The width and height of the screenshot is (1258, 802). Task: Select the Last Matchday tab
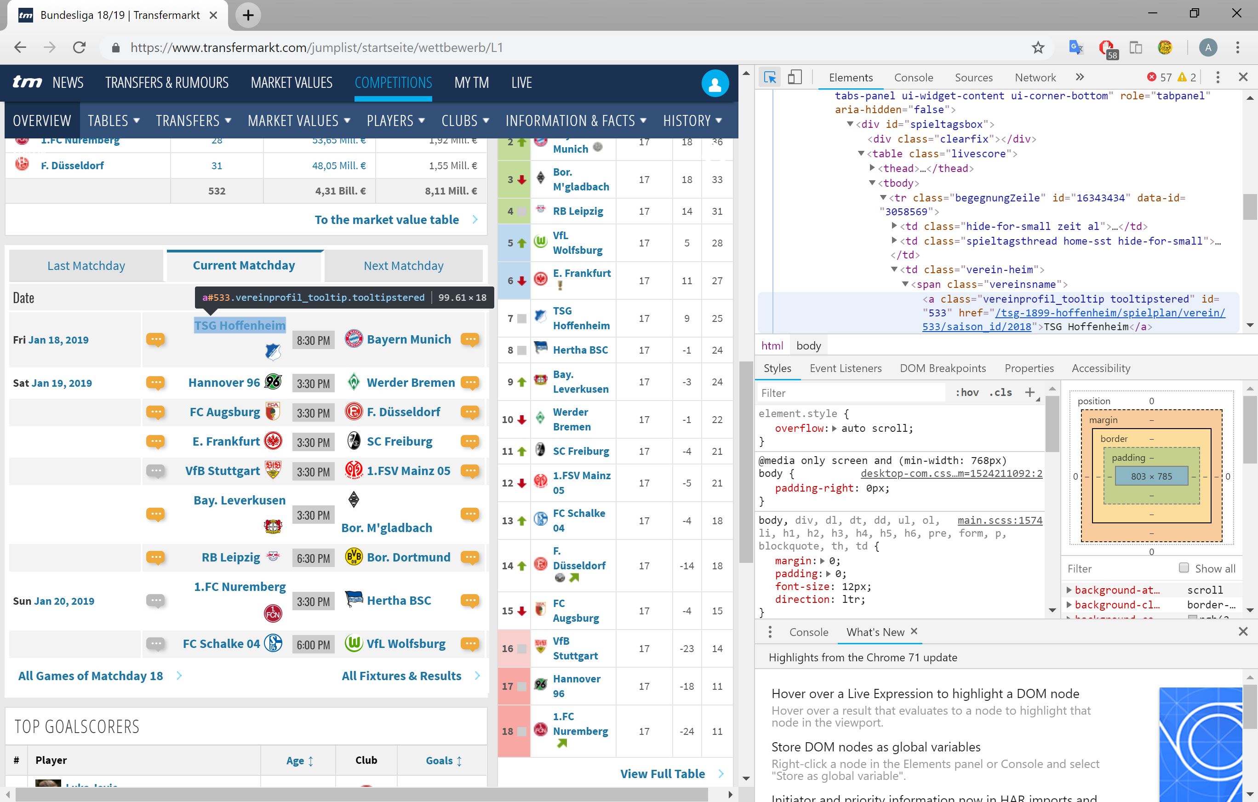(86, 265)
